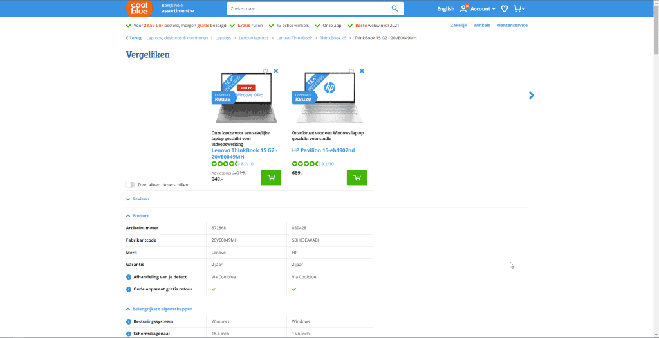
Task: Click 13 échte winkels text
Action: (x=293, y=25)
